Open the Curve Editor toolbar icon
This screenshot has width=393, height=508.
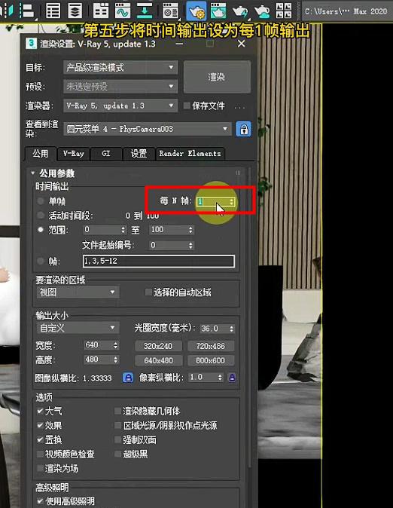coord(123,11)
